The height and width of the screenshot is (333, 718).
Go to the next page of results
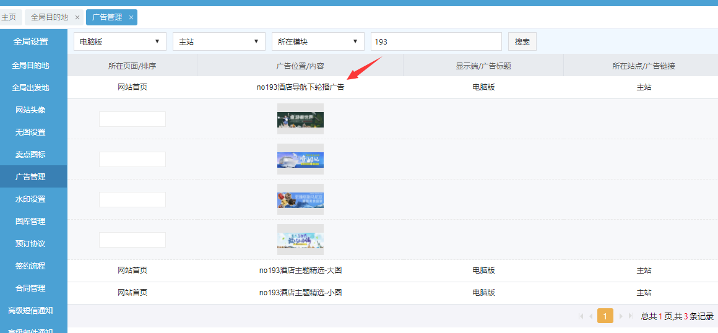coord(620,316)
